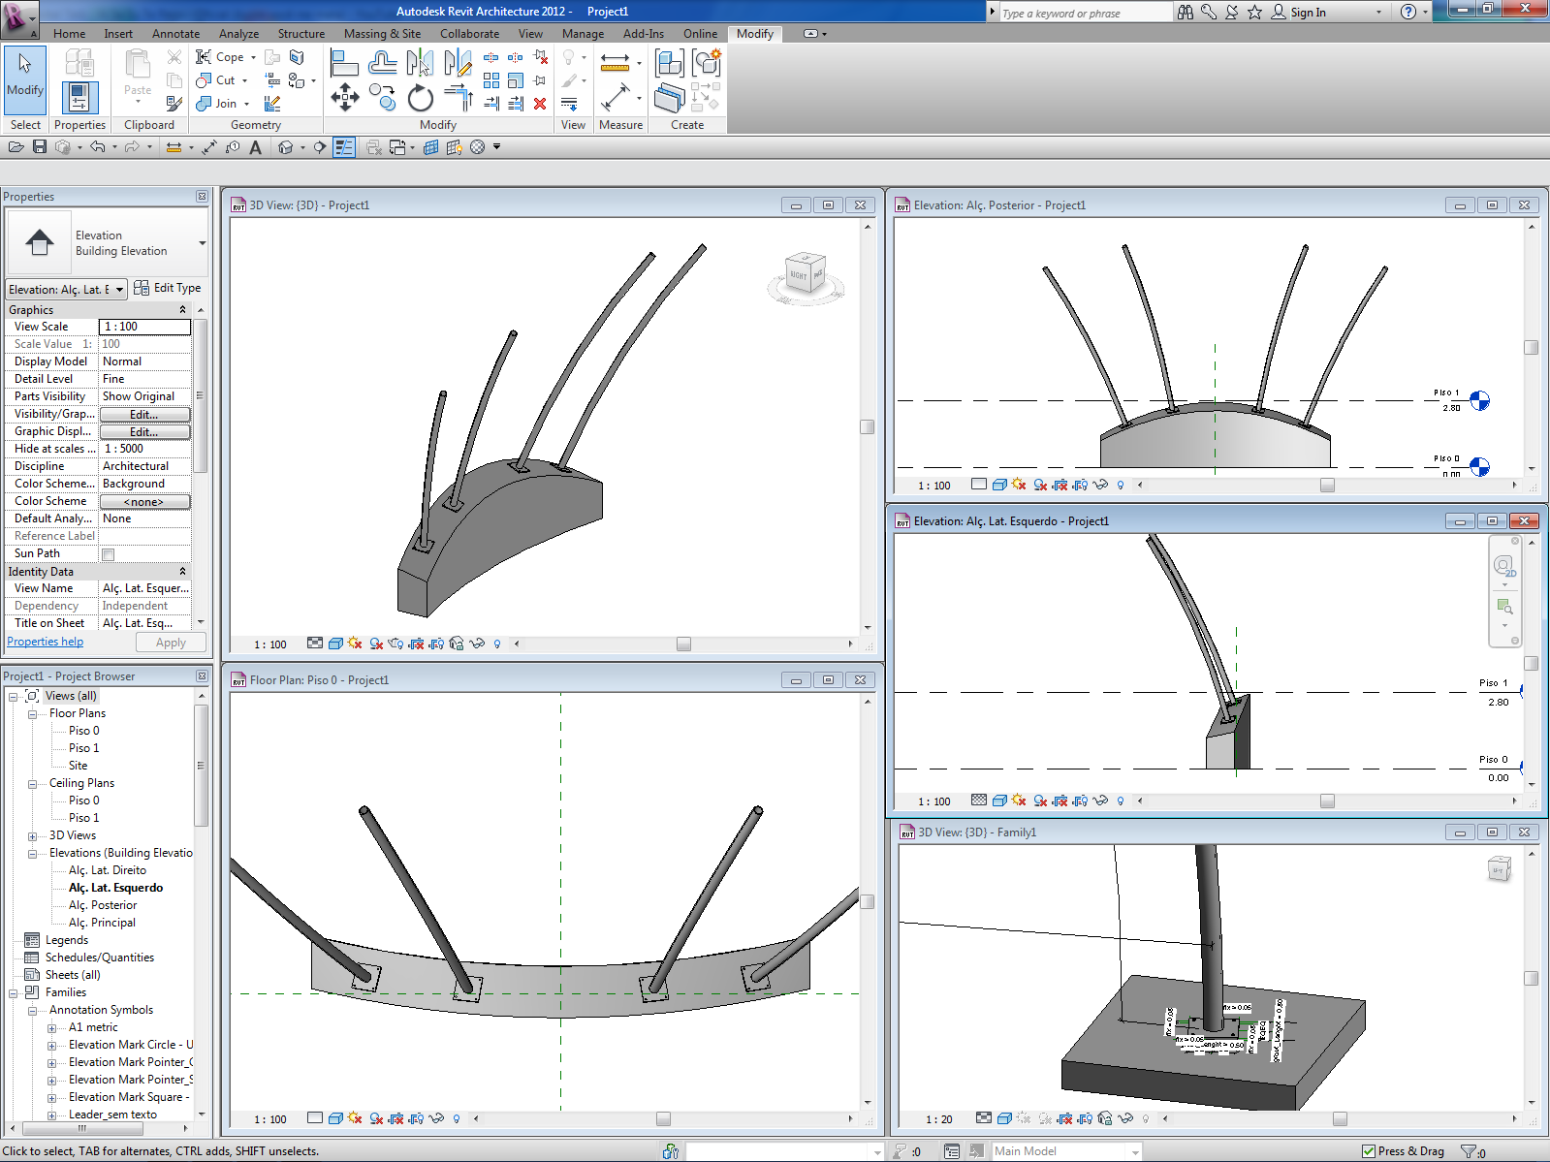Screen dimensions: 1550x1162
Task: Click the Visibility/Graphics Edit button
Action: tap(144, 415)
